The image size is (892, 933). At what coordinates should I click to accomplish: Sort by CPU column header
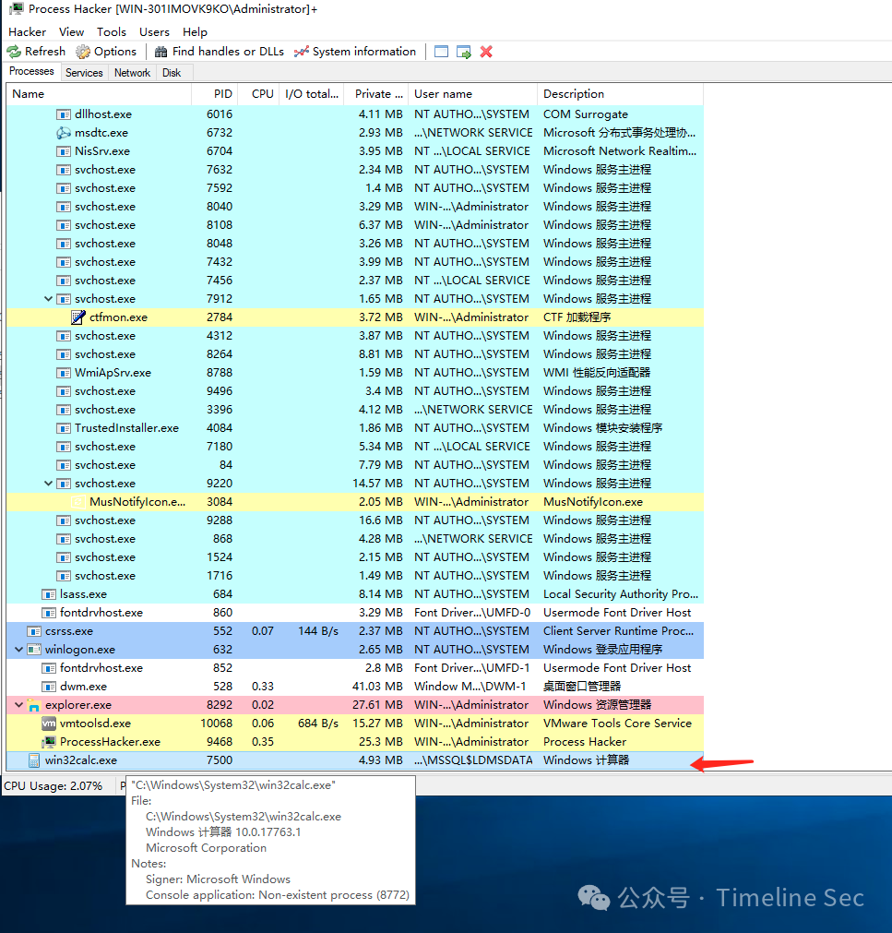258,94
